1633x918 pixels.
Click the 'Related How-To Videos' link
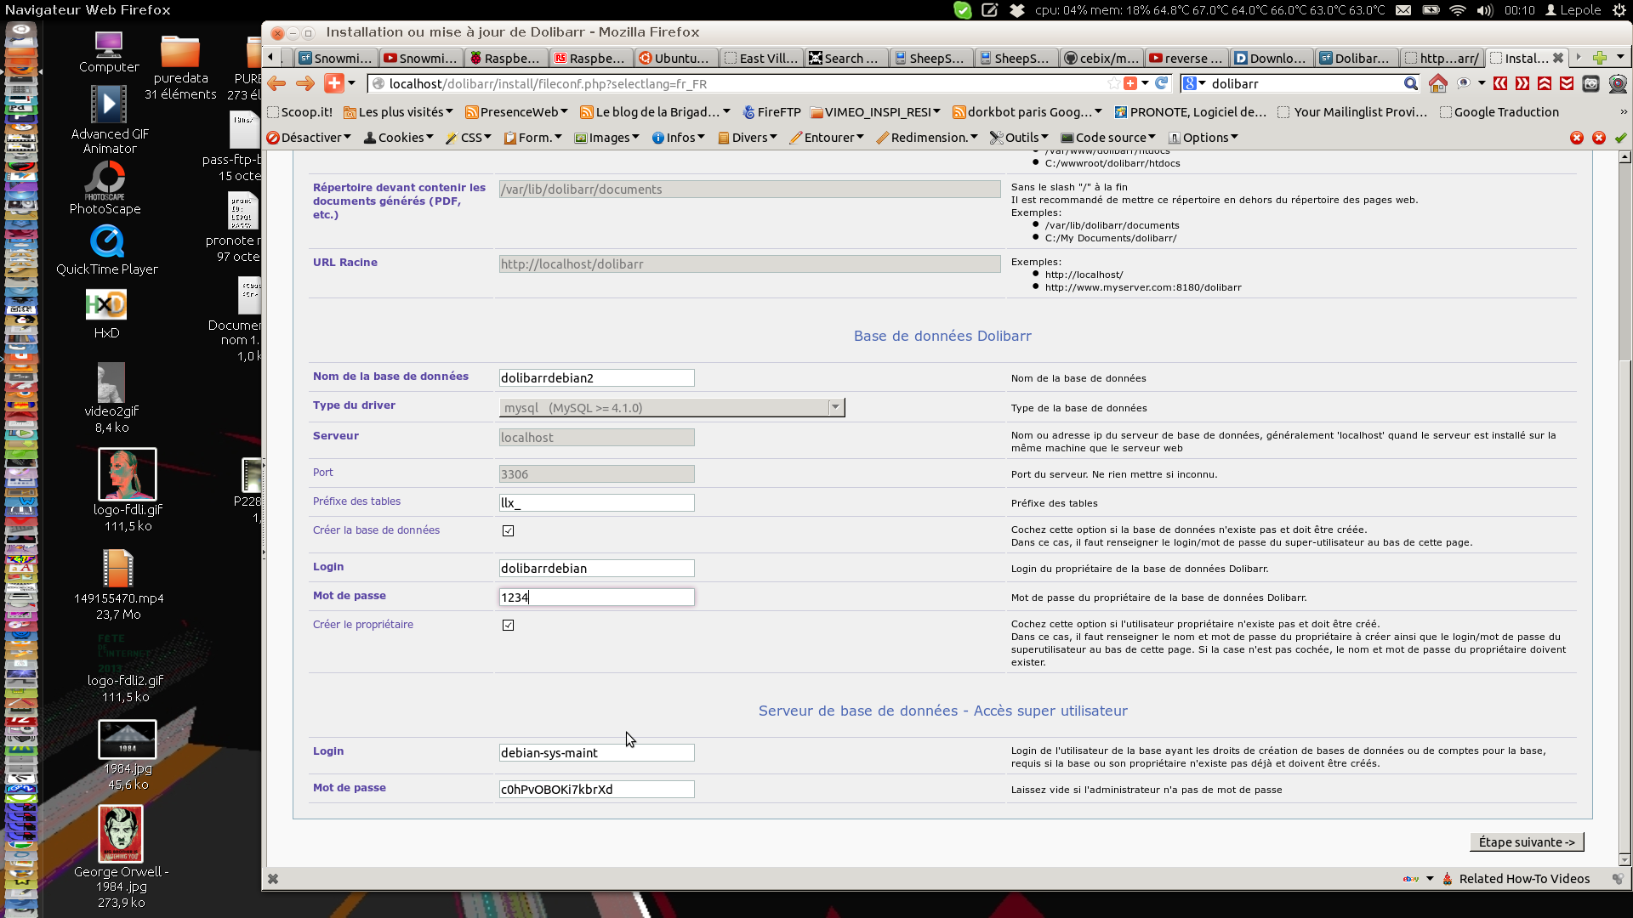click(1524, 879)
